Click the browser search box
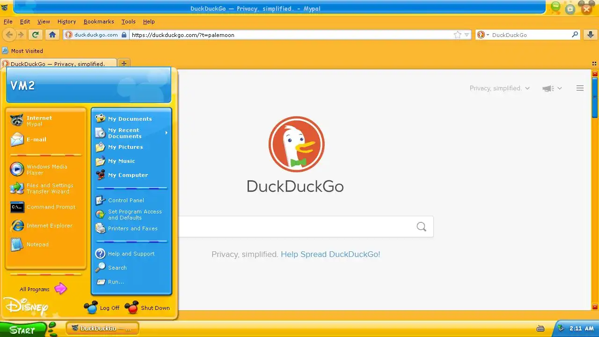599x337 pixels. pos(530,35)
